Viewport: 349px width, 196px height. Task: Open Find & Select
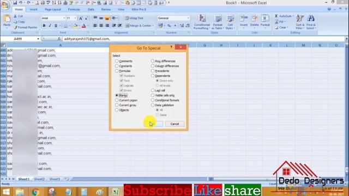pos(311,22)
